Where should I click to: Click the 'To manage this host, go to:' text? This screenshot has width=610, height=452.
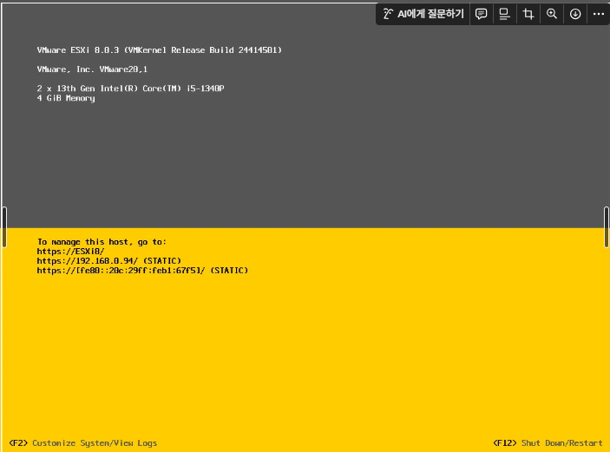coord(102,242)
